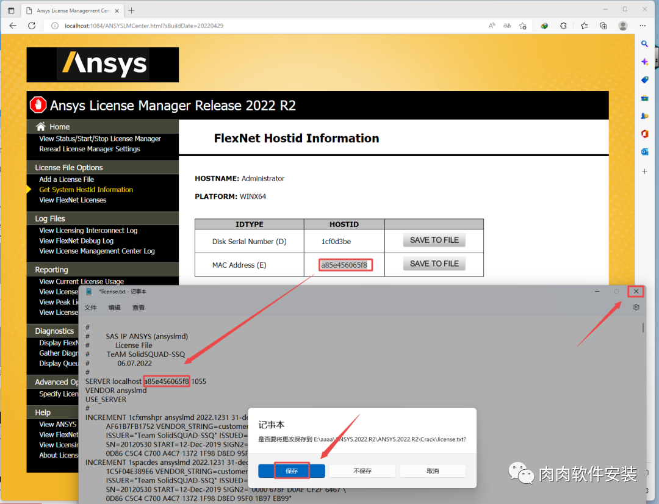Open the Notepad settings gear icon
Viewport: 659px width, 504px height.
pyautogui.click(x=636, y=308)
